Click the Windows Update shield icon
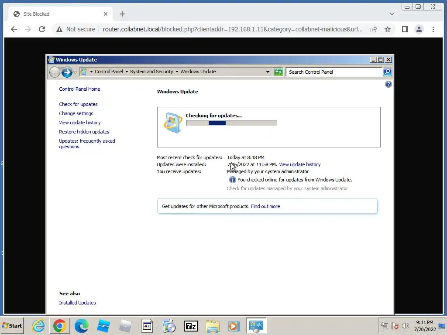 pyautogui.click(x=173, y=123)
